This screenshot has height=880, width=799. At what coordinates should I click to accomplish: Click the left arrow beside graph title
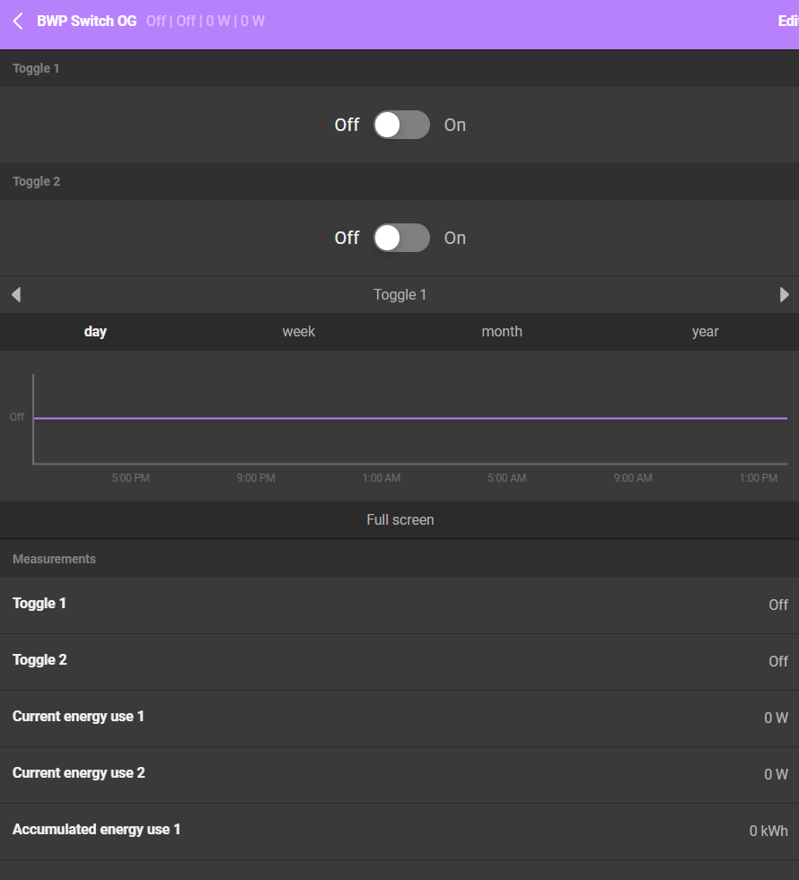tap(15, 294)
